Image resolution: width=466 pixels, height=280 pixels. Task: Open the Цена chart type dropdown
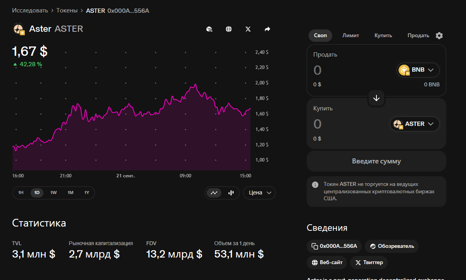tap(259, 193)
